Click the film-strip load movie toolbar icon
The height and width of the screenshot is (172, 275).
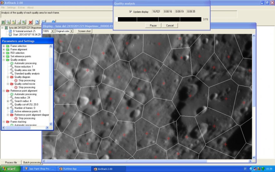point(3,22)
